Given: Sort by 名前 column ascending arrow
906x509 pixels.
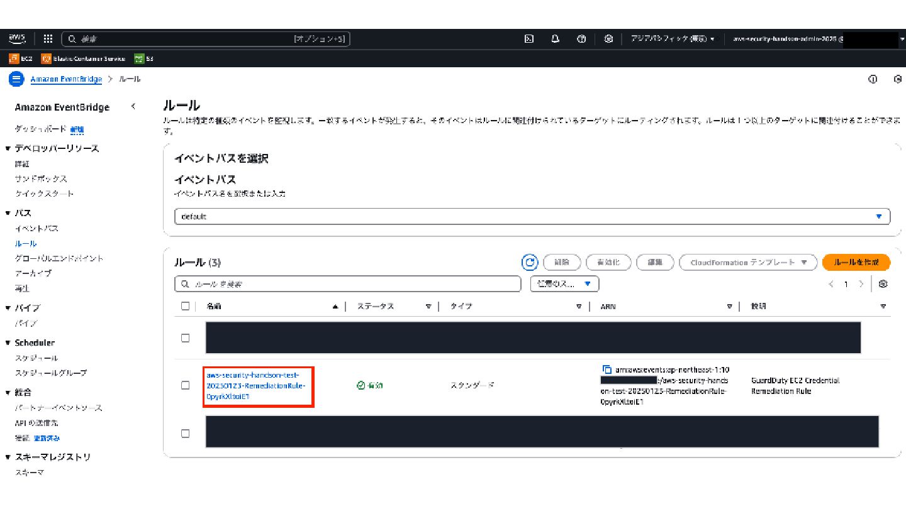Looking at the screenshot, I should click(335, 307).
